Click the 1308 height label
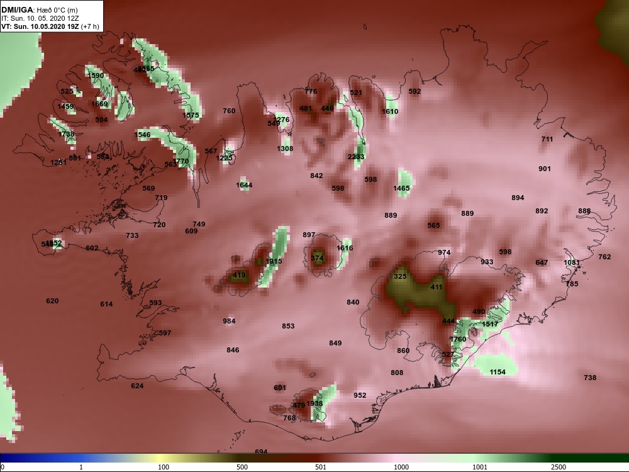The height and width of the screenshot is (472, 629). pyautogui.click(x=285, y=149)
